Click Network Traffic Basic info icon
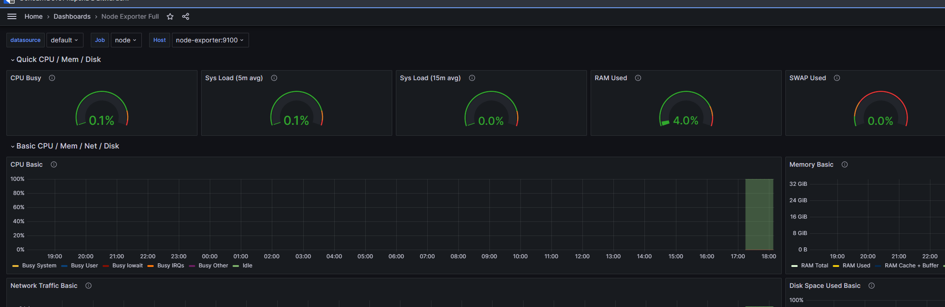This screenshot has height=307, width=945. coord(88,286)
